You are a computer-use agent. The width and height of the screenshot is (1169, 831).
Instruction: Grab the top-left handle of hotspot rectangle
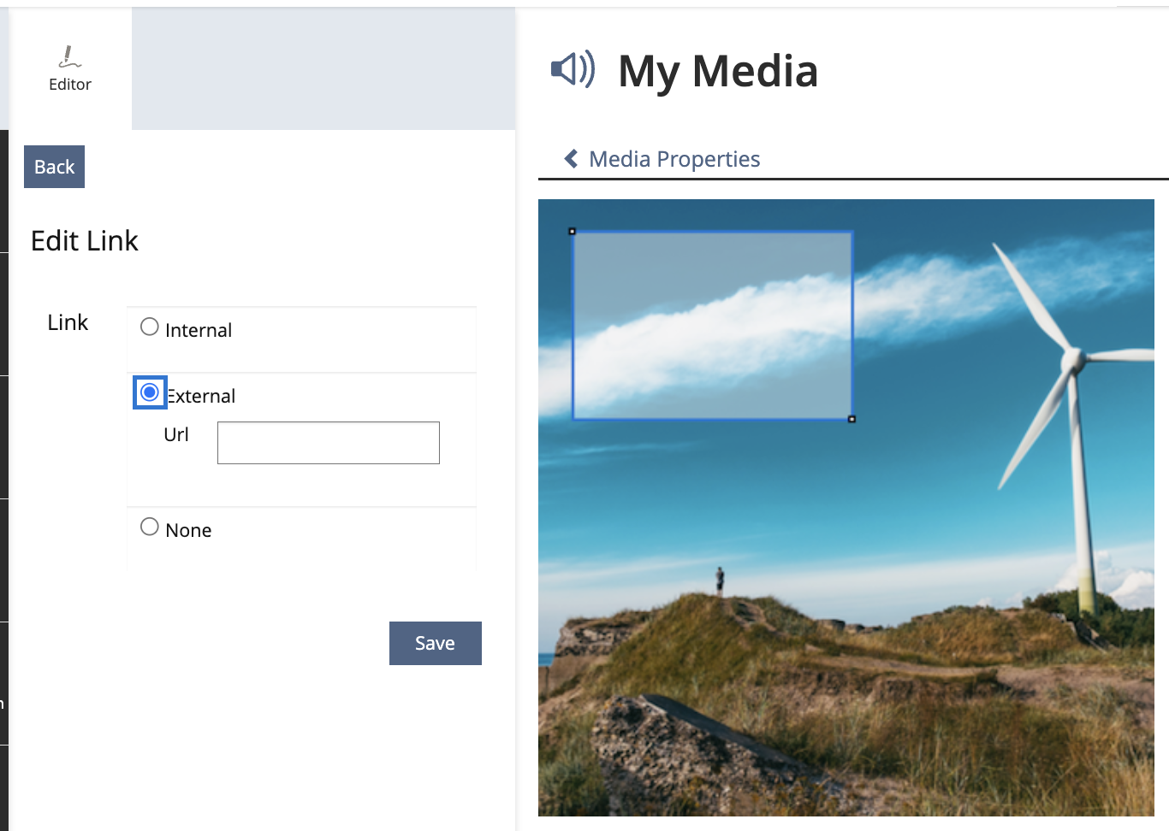[573, 232]
